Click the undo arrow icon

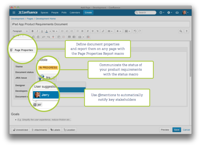pos(135,31)
